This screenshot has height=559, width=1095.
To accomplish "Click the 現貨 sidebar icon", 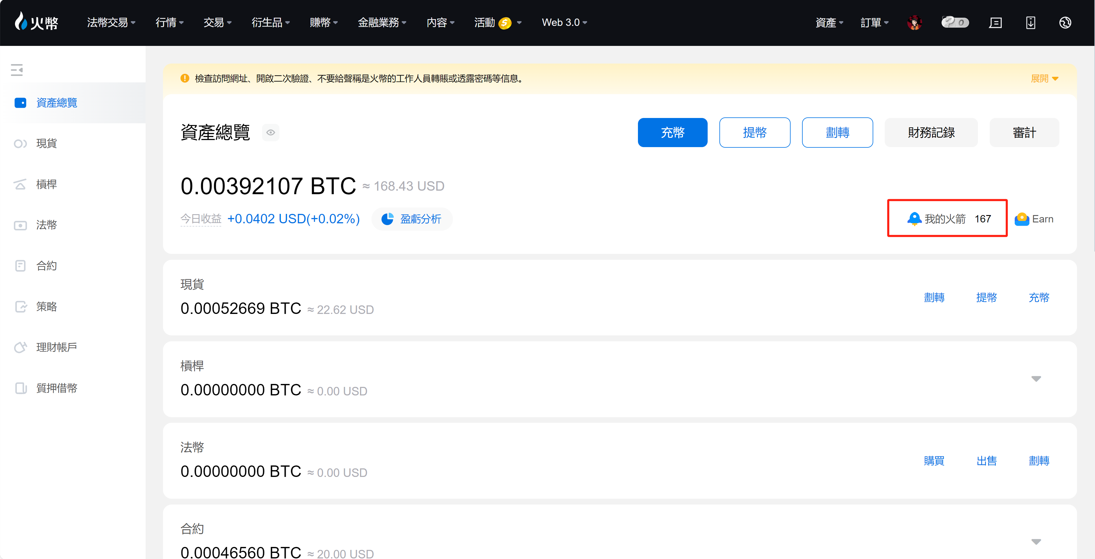I will click(20, 144).
